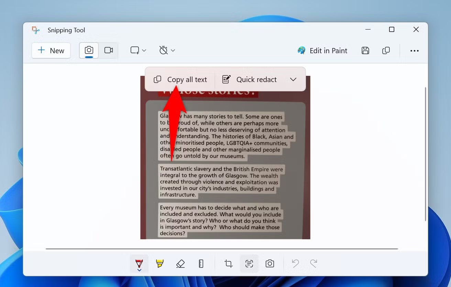Expand the Quick redact options chevron
This screenshot has height=287, width=451.
point(293,79)
